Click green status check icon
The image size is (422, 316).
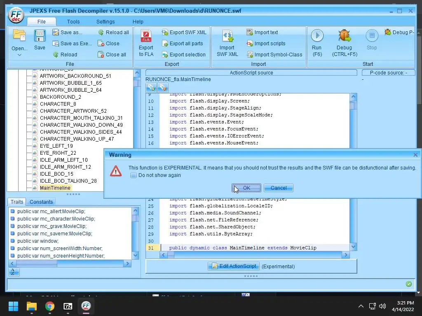pyautogui.click(x=408, y=284)
